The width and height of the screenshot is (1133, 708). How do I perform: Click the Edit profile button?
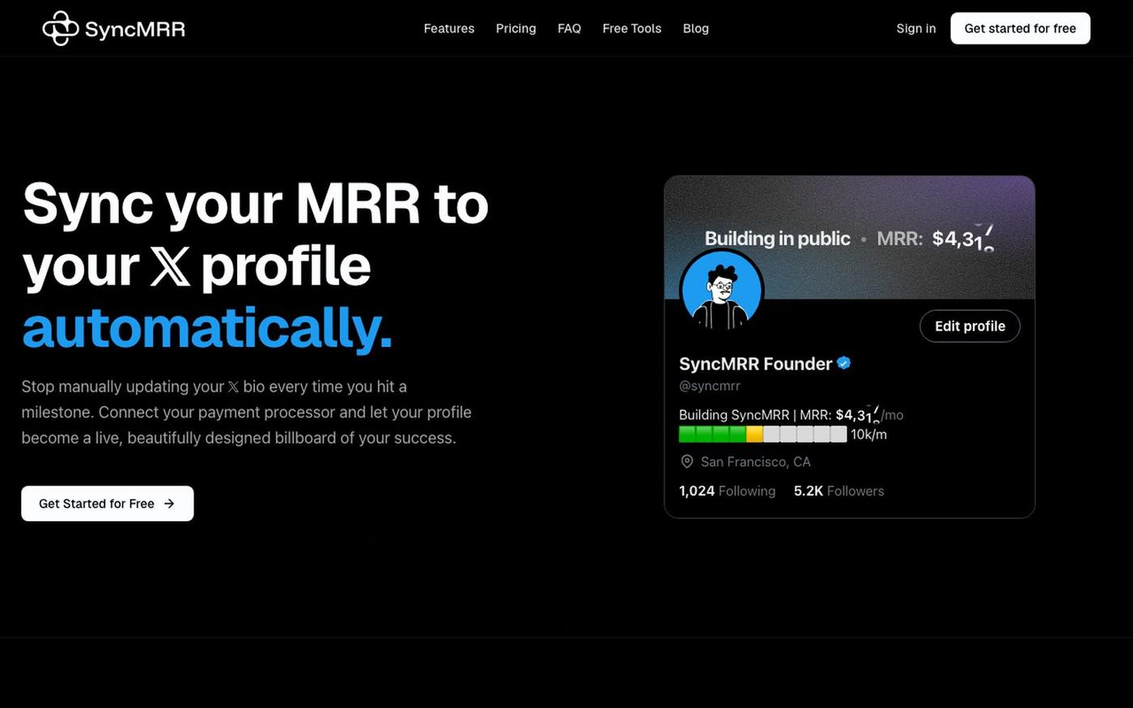(x=970, y=326)
